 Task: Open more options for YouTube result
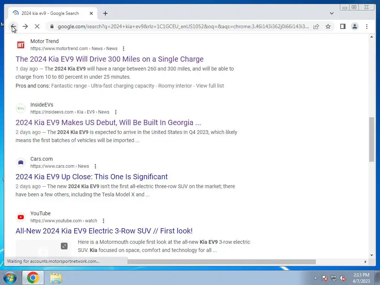coord(104,221)
